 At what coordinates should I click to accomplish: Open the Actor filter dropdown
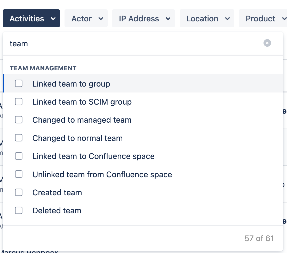[86, 18]
